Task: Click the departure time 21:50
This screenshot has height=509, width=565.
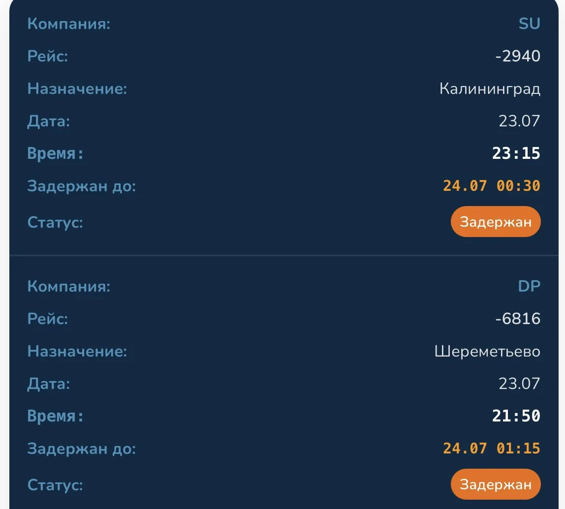Action: [516, 416]
